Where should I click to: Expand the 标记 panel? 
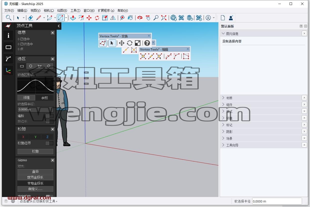(223, 125)
